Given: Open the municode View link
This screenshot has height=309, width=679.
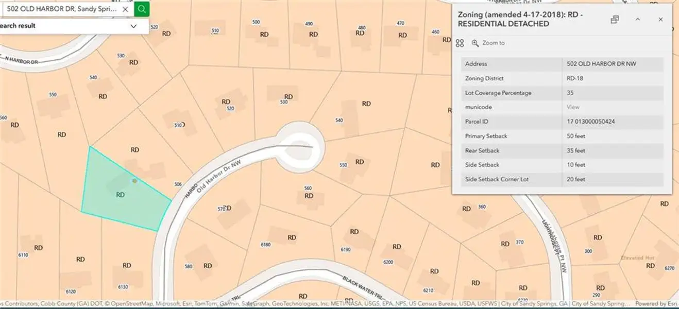Looking at the screenshot, I should pos(573,107).
